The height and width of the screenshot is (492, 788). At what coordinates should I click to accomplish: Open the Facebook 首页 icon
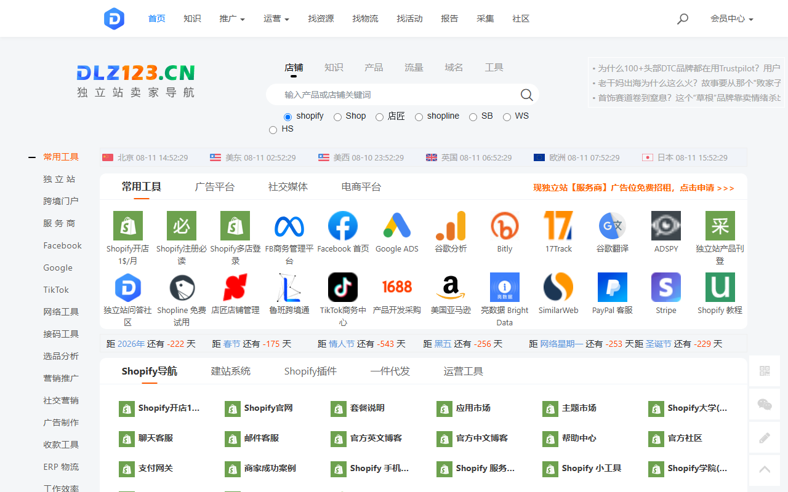point(343,226)
